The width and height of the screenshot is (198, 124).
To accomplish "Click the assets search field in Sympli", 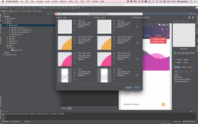I will [182, 71].
